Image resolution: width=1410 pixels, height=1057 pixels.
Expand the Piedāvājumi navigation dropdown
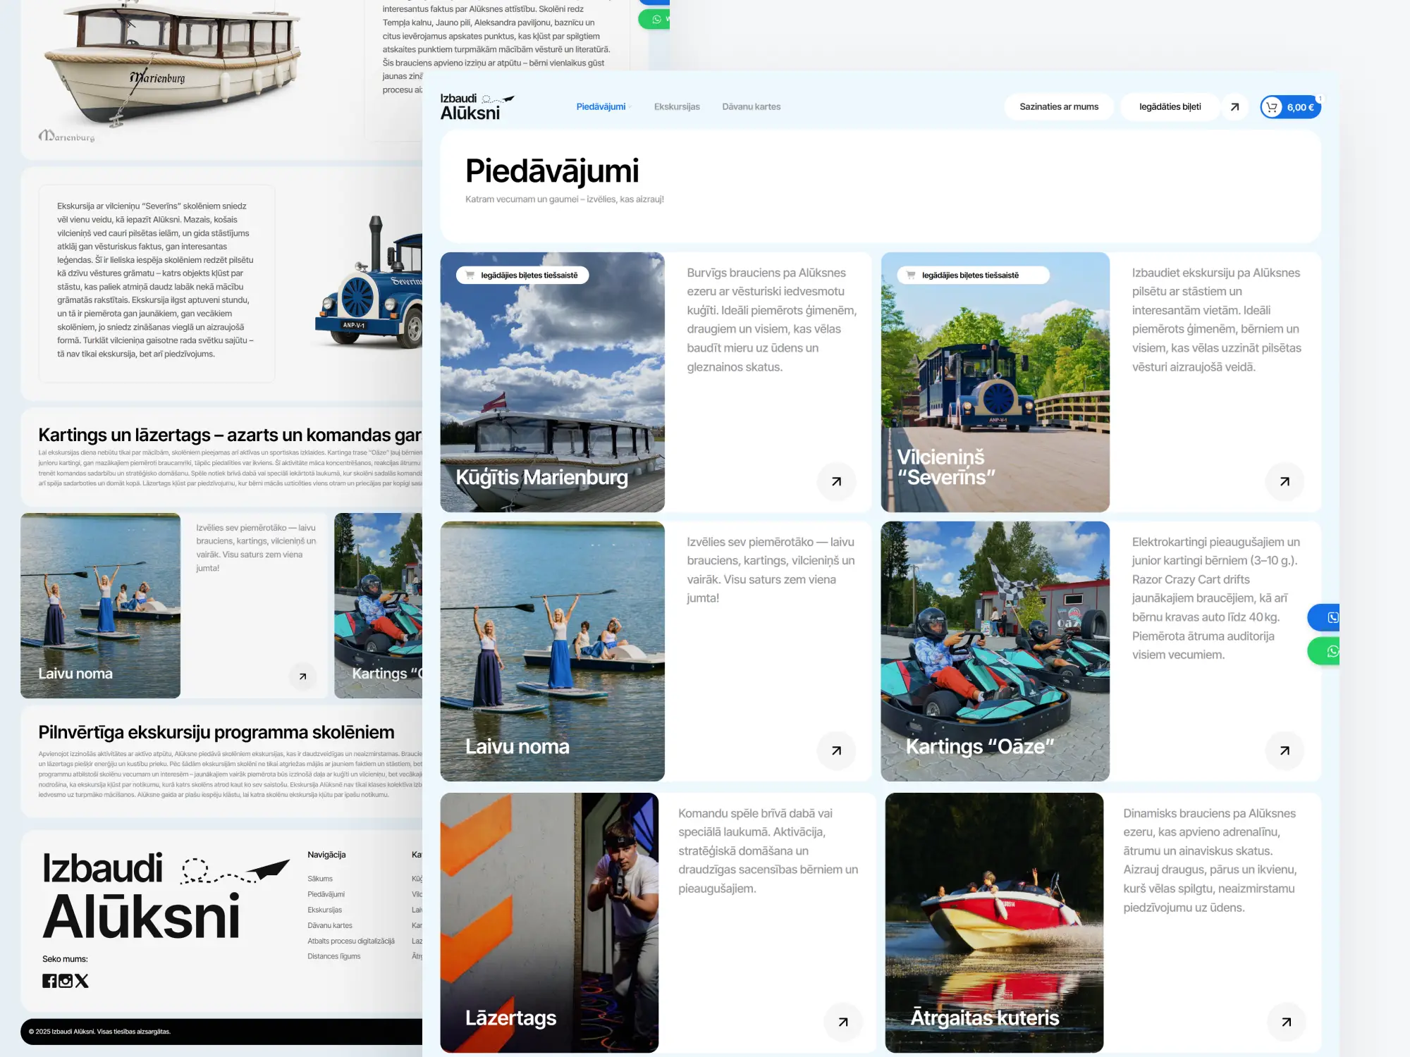coord(601,107)
